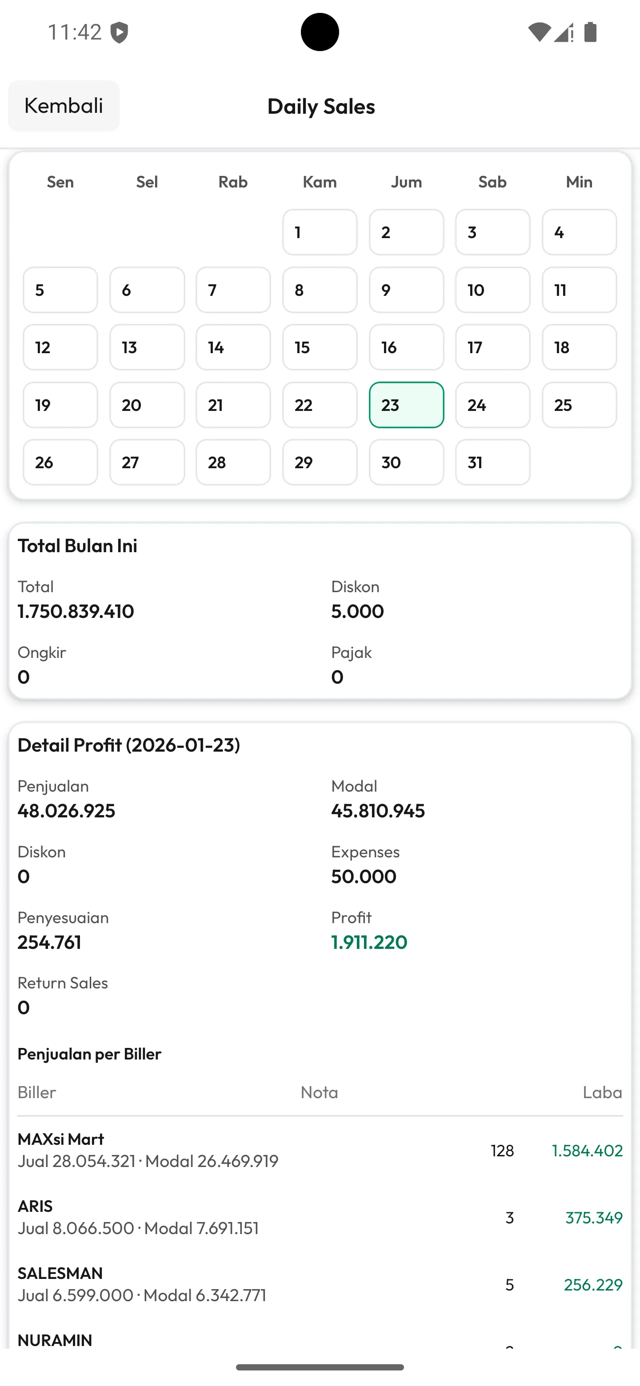Tap the bottom home gesture bar
Screen dimensions: 640x1386
(x=320, y=1367)
